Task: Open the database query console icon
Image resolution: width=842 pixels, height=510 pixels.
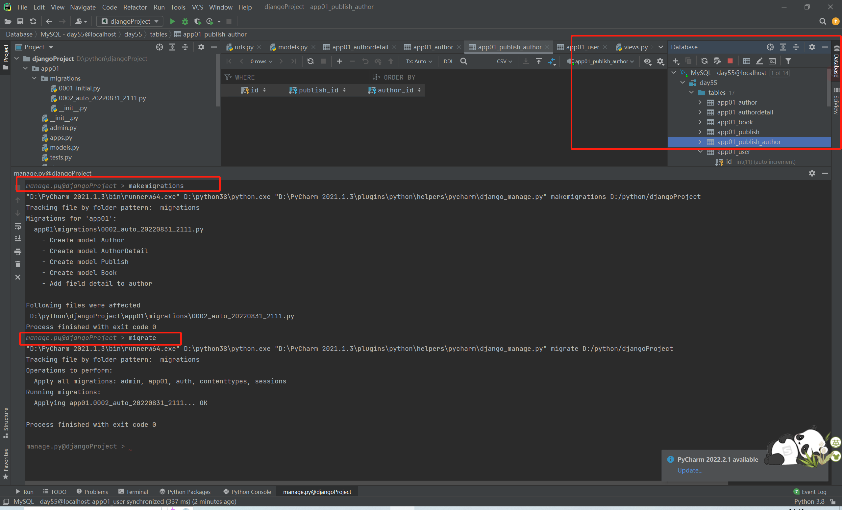Action: point(772,61)
